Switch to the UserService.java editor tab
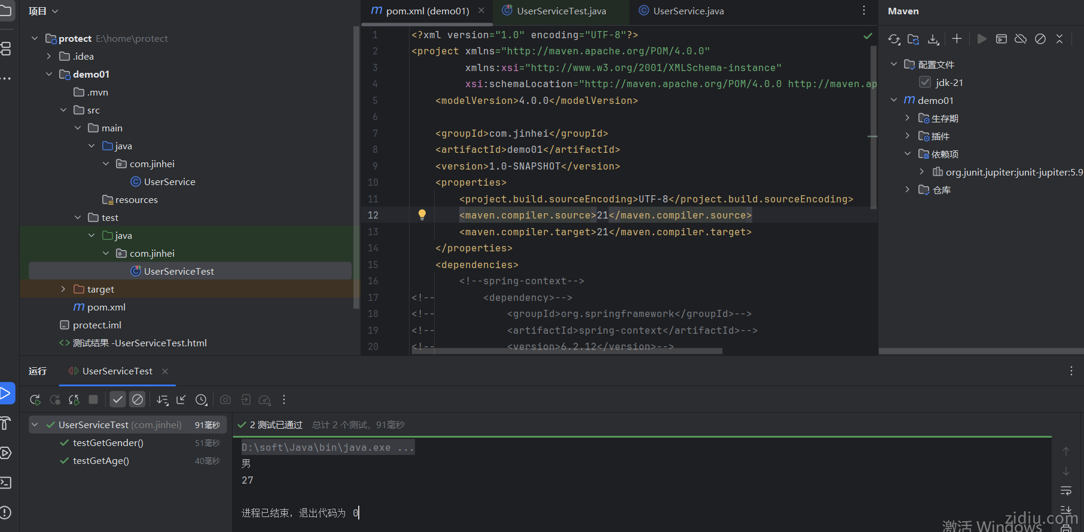The width and height of the screenshot is (1084, 532). point(688,11)
